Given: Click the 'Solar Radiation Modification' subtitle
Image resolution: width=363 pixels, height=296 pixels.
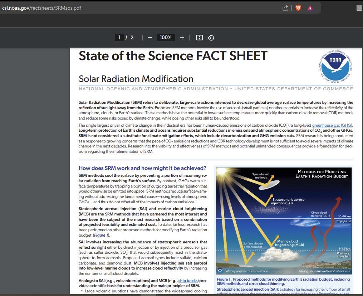Looking at the screenshot, I should 136,79.
